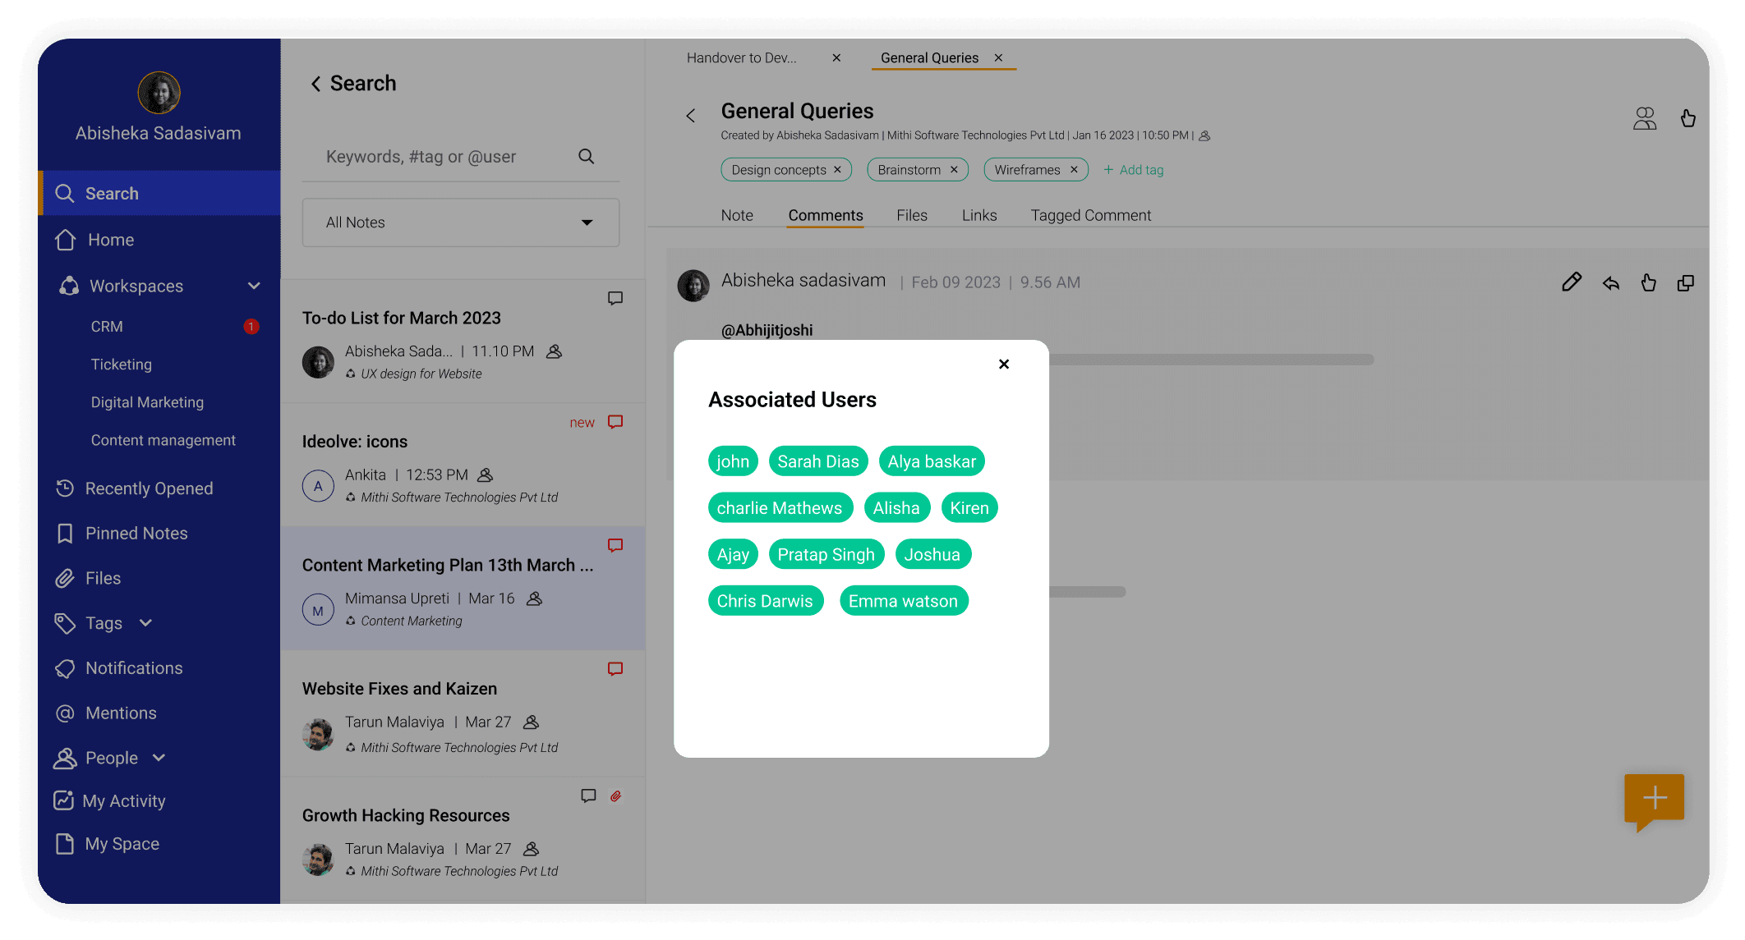Image resolution: width=1745 pixels, height=940 pixels.
Task: Click shared users icon on Content Marketing Plan
Action: (x=535, y=598)
